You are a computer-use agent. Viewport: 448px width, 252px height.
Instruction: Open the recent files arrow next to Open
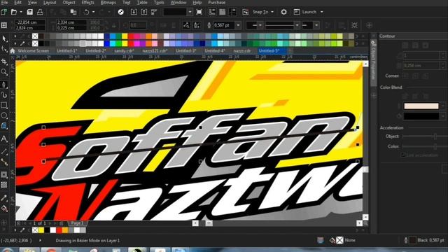(x=21, y=12)
